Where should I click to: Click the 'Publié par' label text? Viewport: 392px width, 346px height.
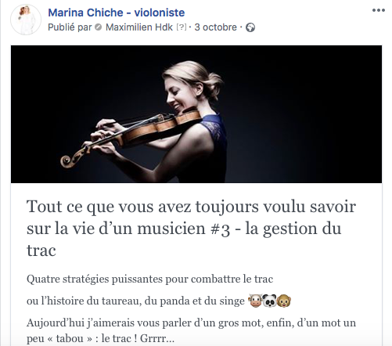(x=70, y=27)
